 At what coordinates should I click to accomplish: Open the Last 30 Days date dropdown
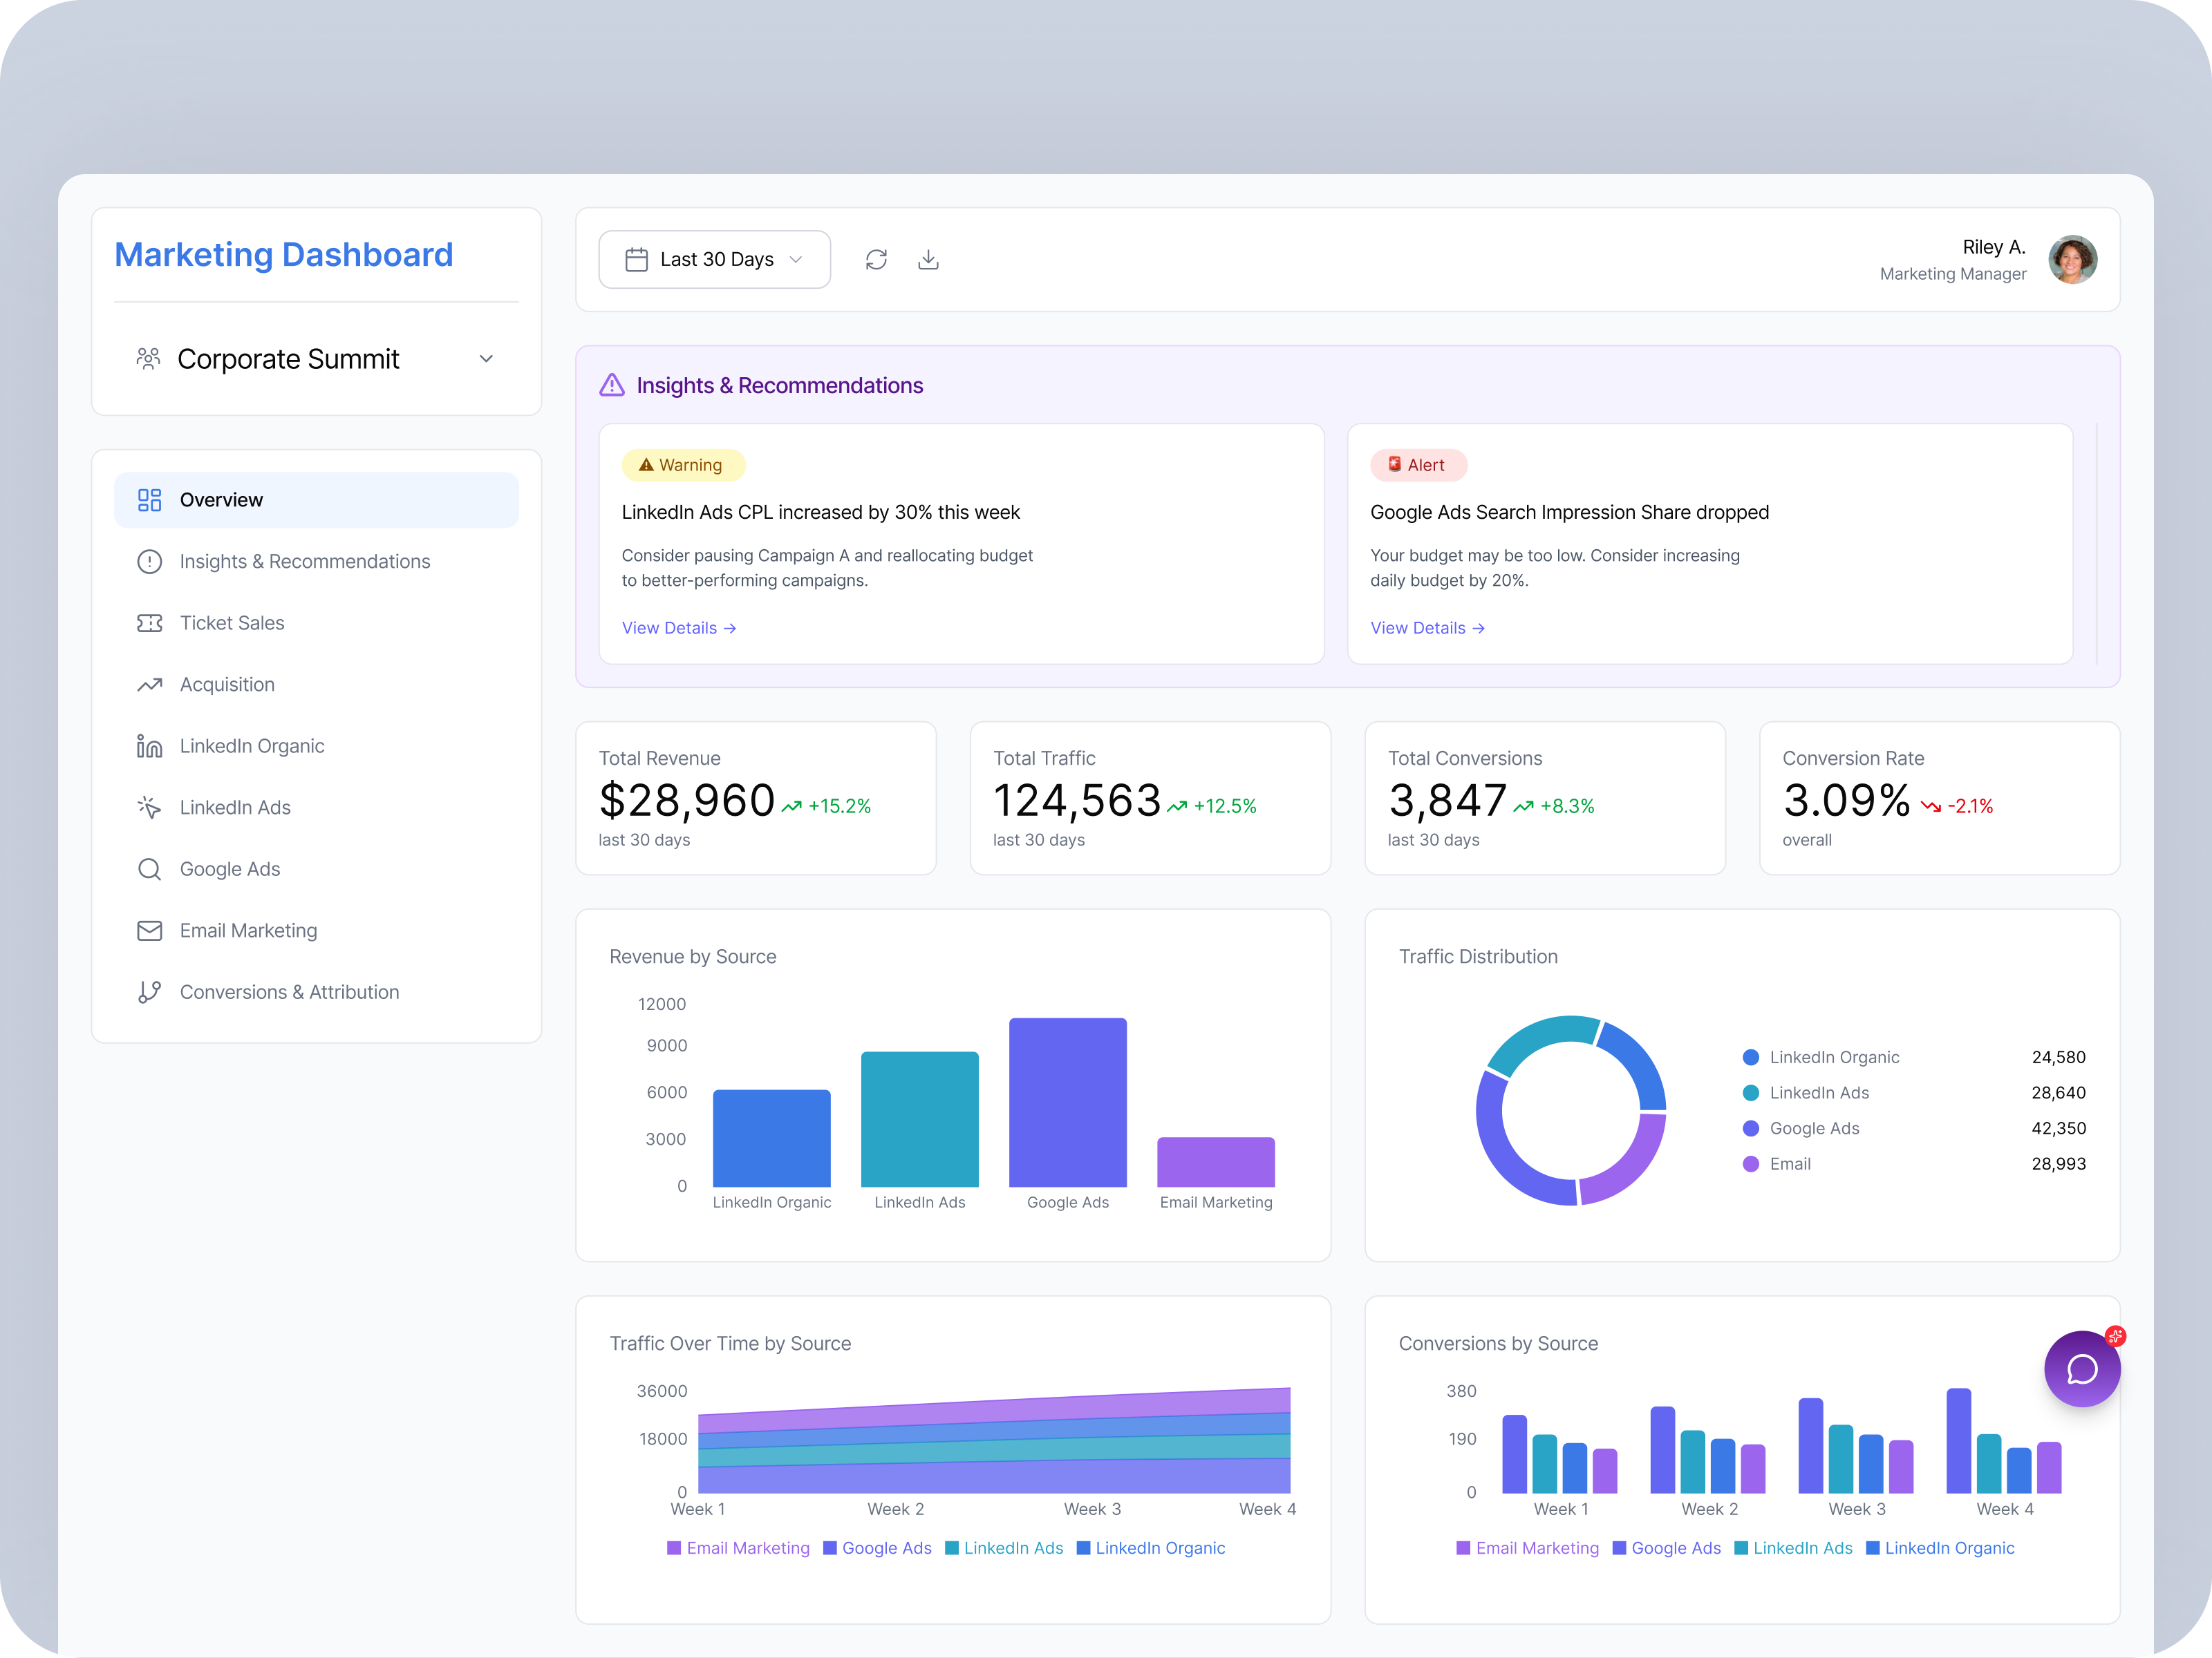(x=714, y=260)
